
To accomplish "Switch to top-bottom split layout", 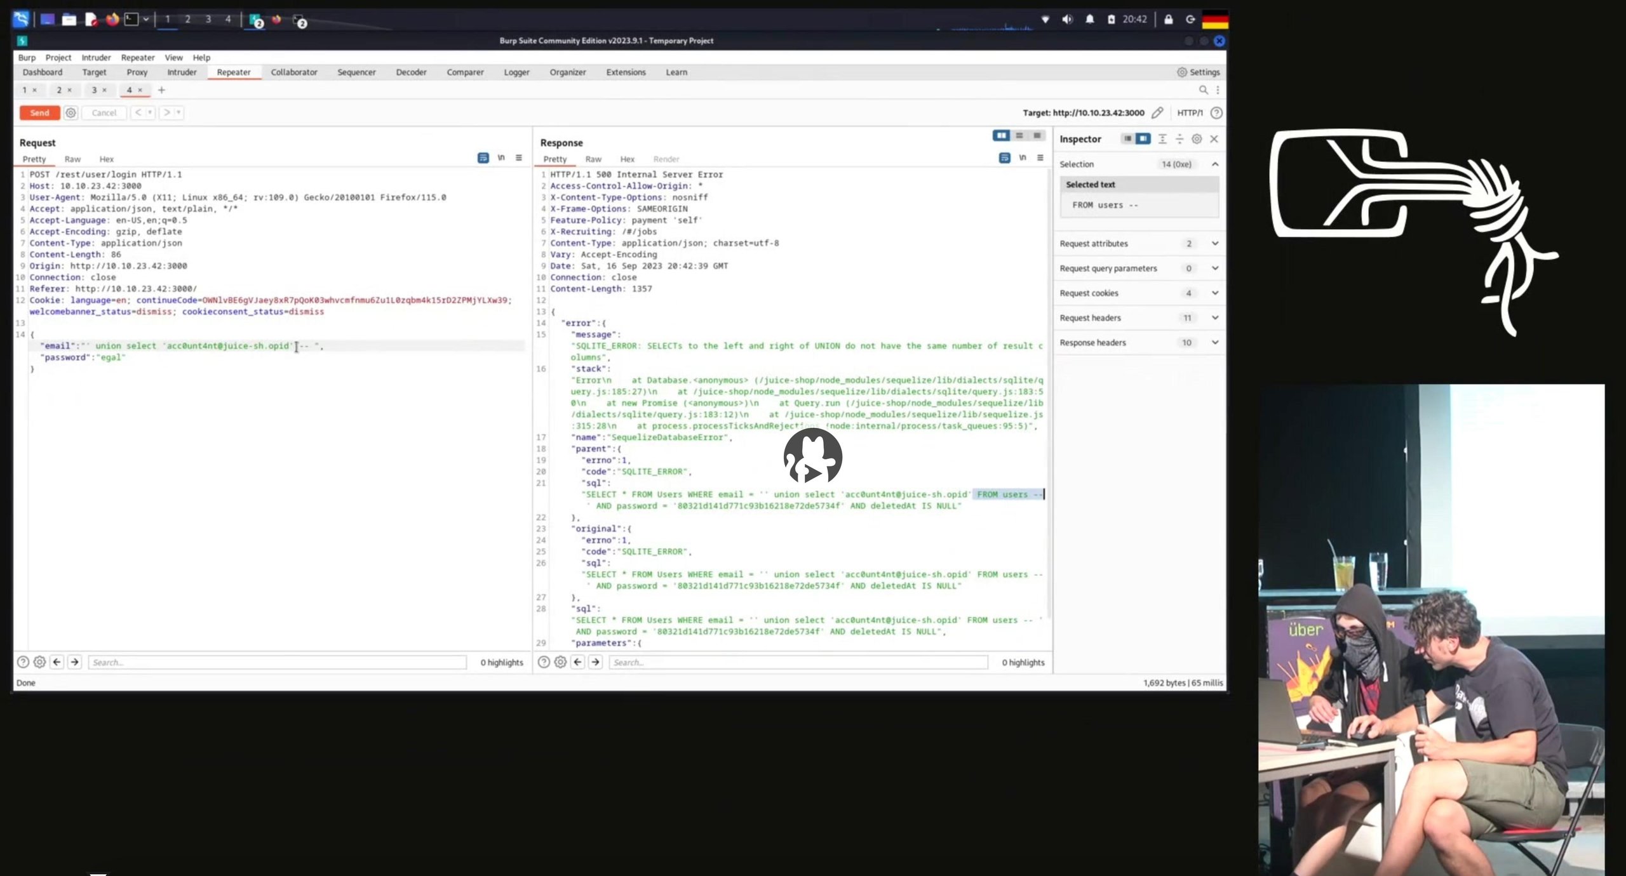I will [1019, 136].
